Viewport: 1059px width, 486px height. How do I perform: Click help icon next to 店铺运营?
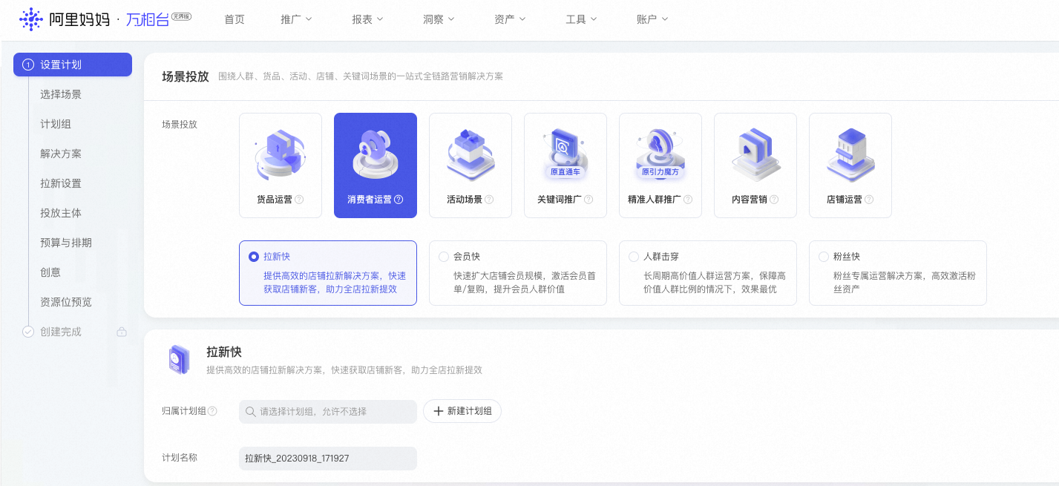click(x=869, y=200)
